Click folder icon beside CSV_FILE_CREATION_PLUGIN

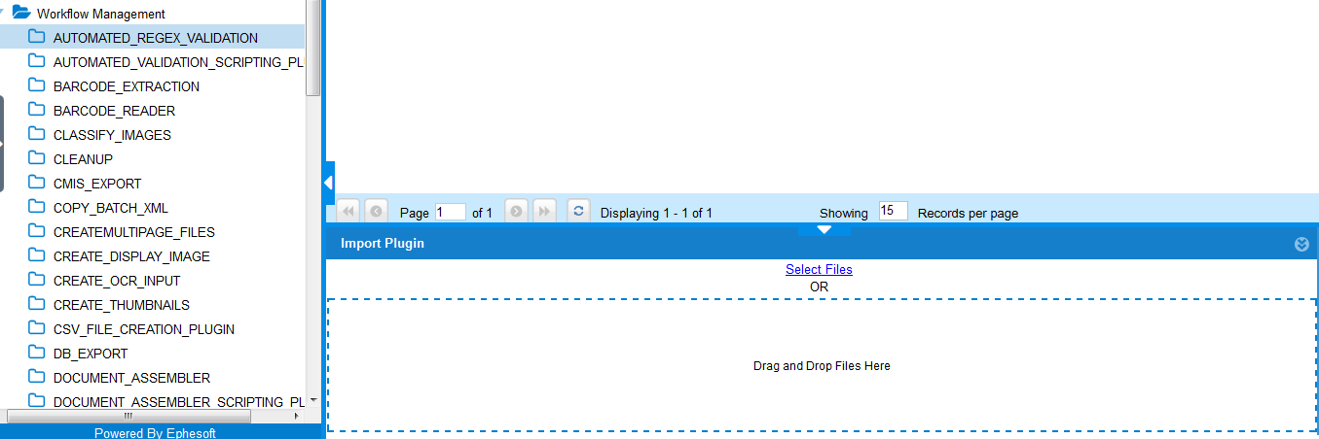click(x=37, y=328)
